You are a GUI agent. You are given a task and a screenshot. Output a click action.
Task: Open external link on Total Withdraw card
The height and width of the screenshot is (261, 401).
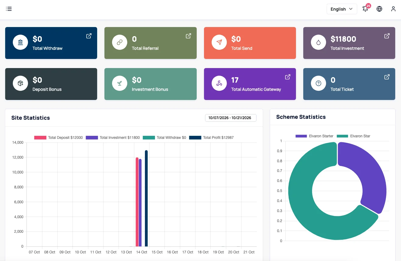click(x=89, y=36)
